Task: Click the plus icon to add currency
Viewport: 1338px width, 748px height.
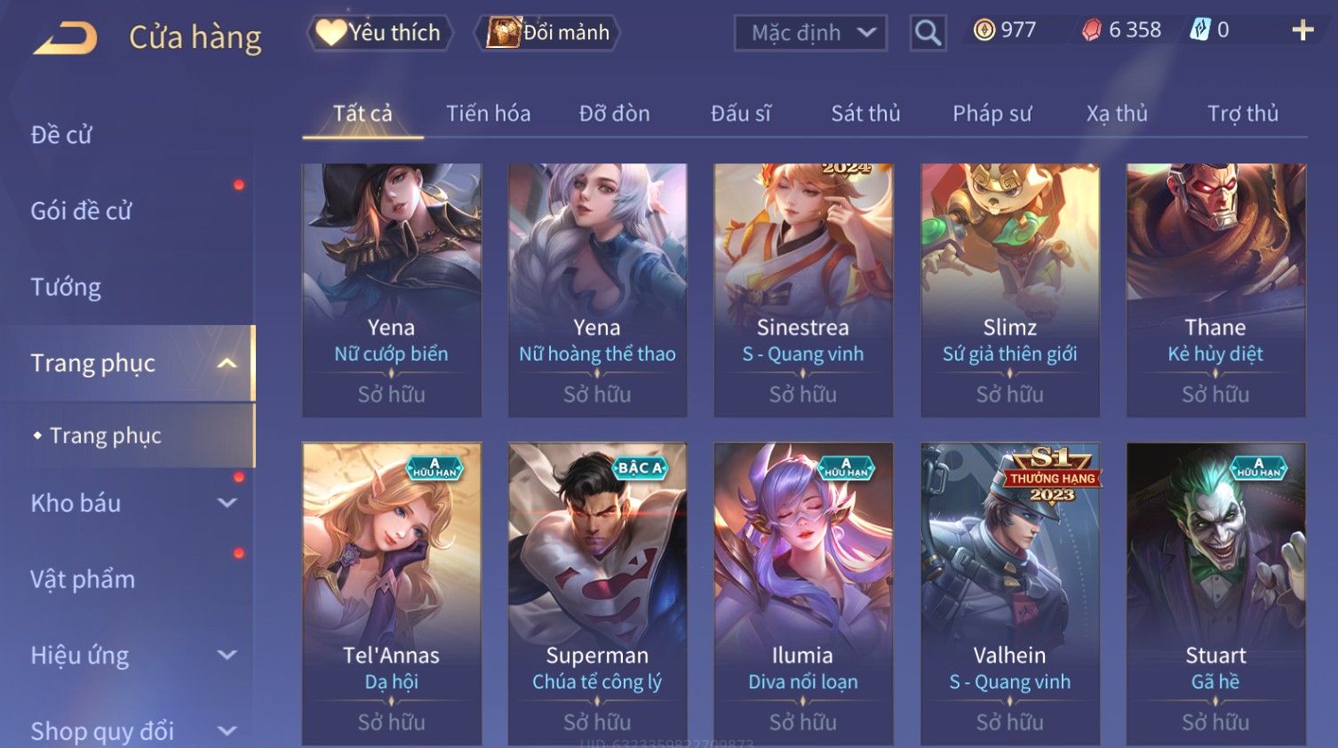Action: click(1302, 30)
